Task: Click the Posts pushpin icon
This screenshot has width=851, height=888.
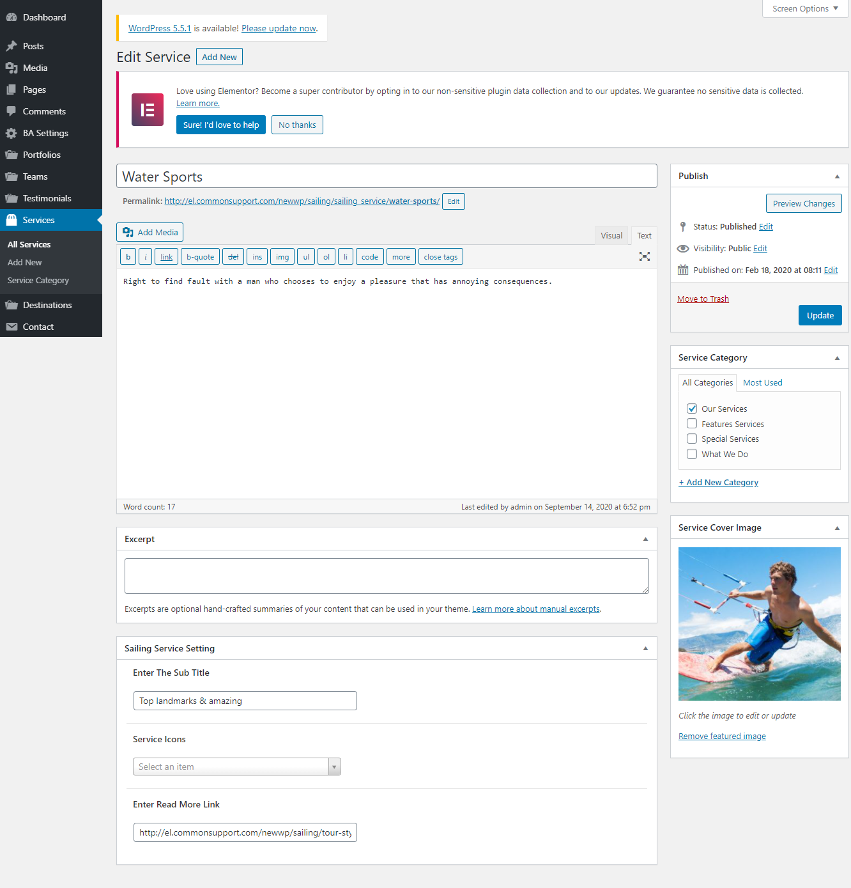Action: tap(11, 46)
